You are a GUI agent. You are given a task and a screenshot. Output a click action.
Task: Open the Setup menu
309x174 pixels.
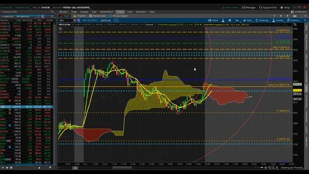(x=285, y=8)
